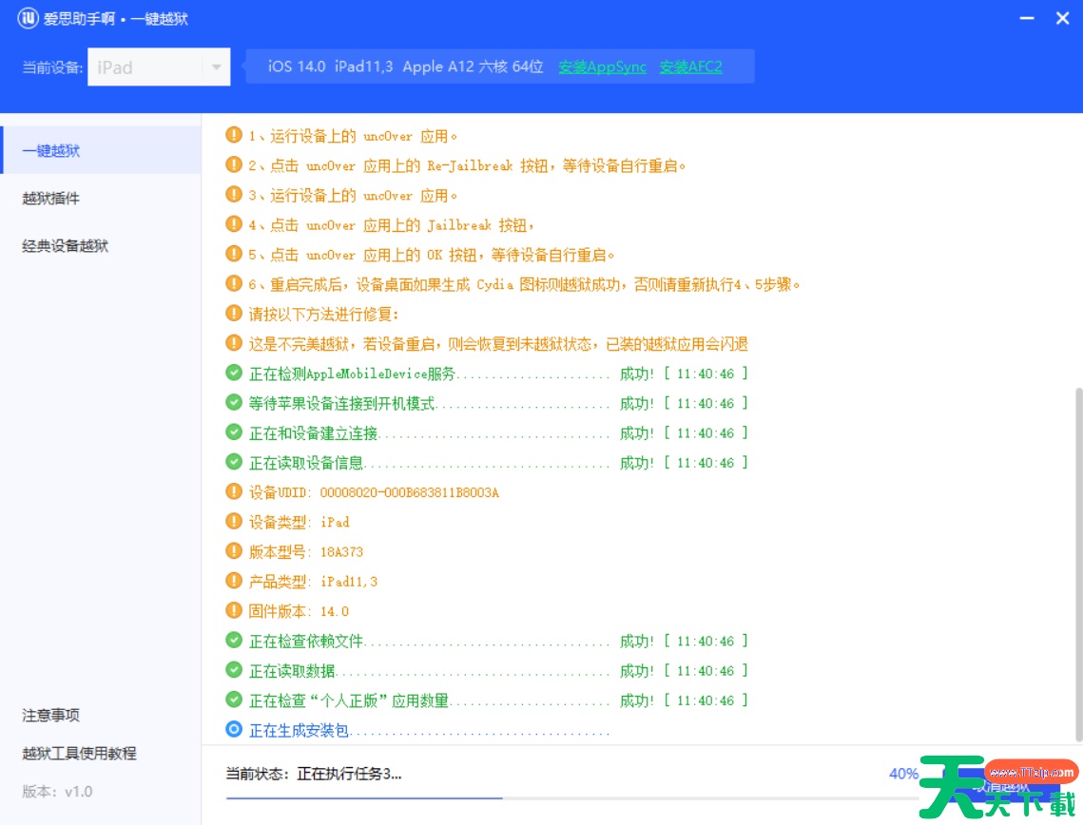Click green check beside 正在检测AppleMobileDevice服务

click(x=234, y=373)
